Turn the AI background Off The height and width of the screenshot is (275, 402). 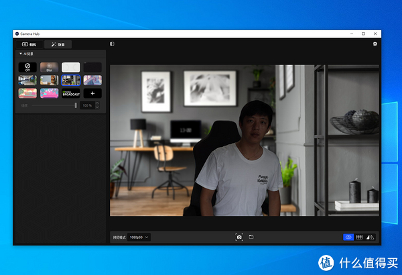pos(27,67)
